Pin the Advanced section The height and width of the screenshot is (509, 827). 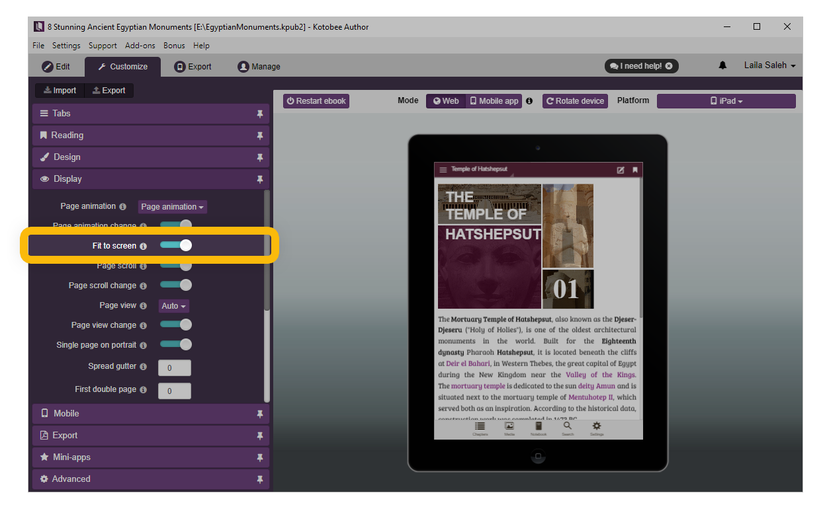(260, 479)
